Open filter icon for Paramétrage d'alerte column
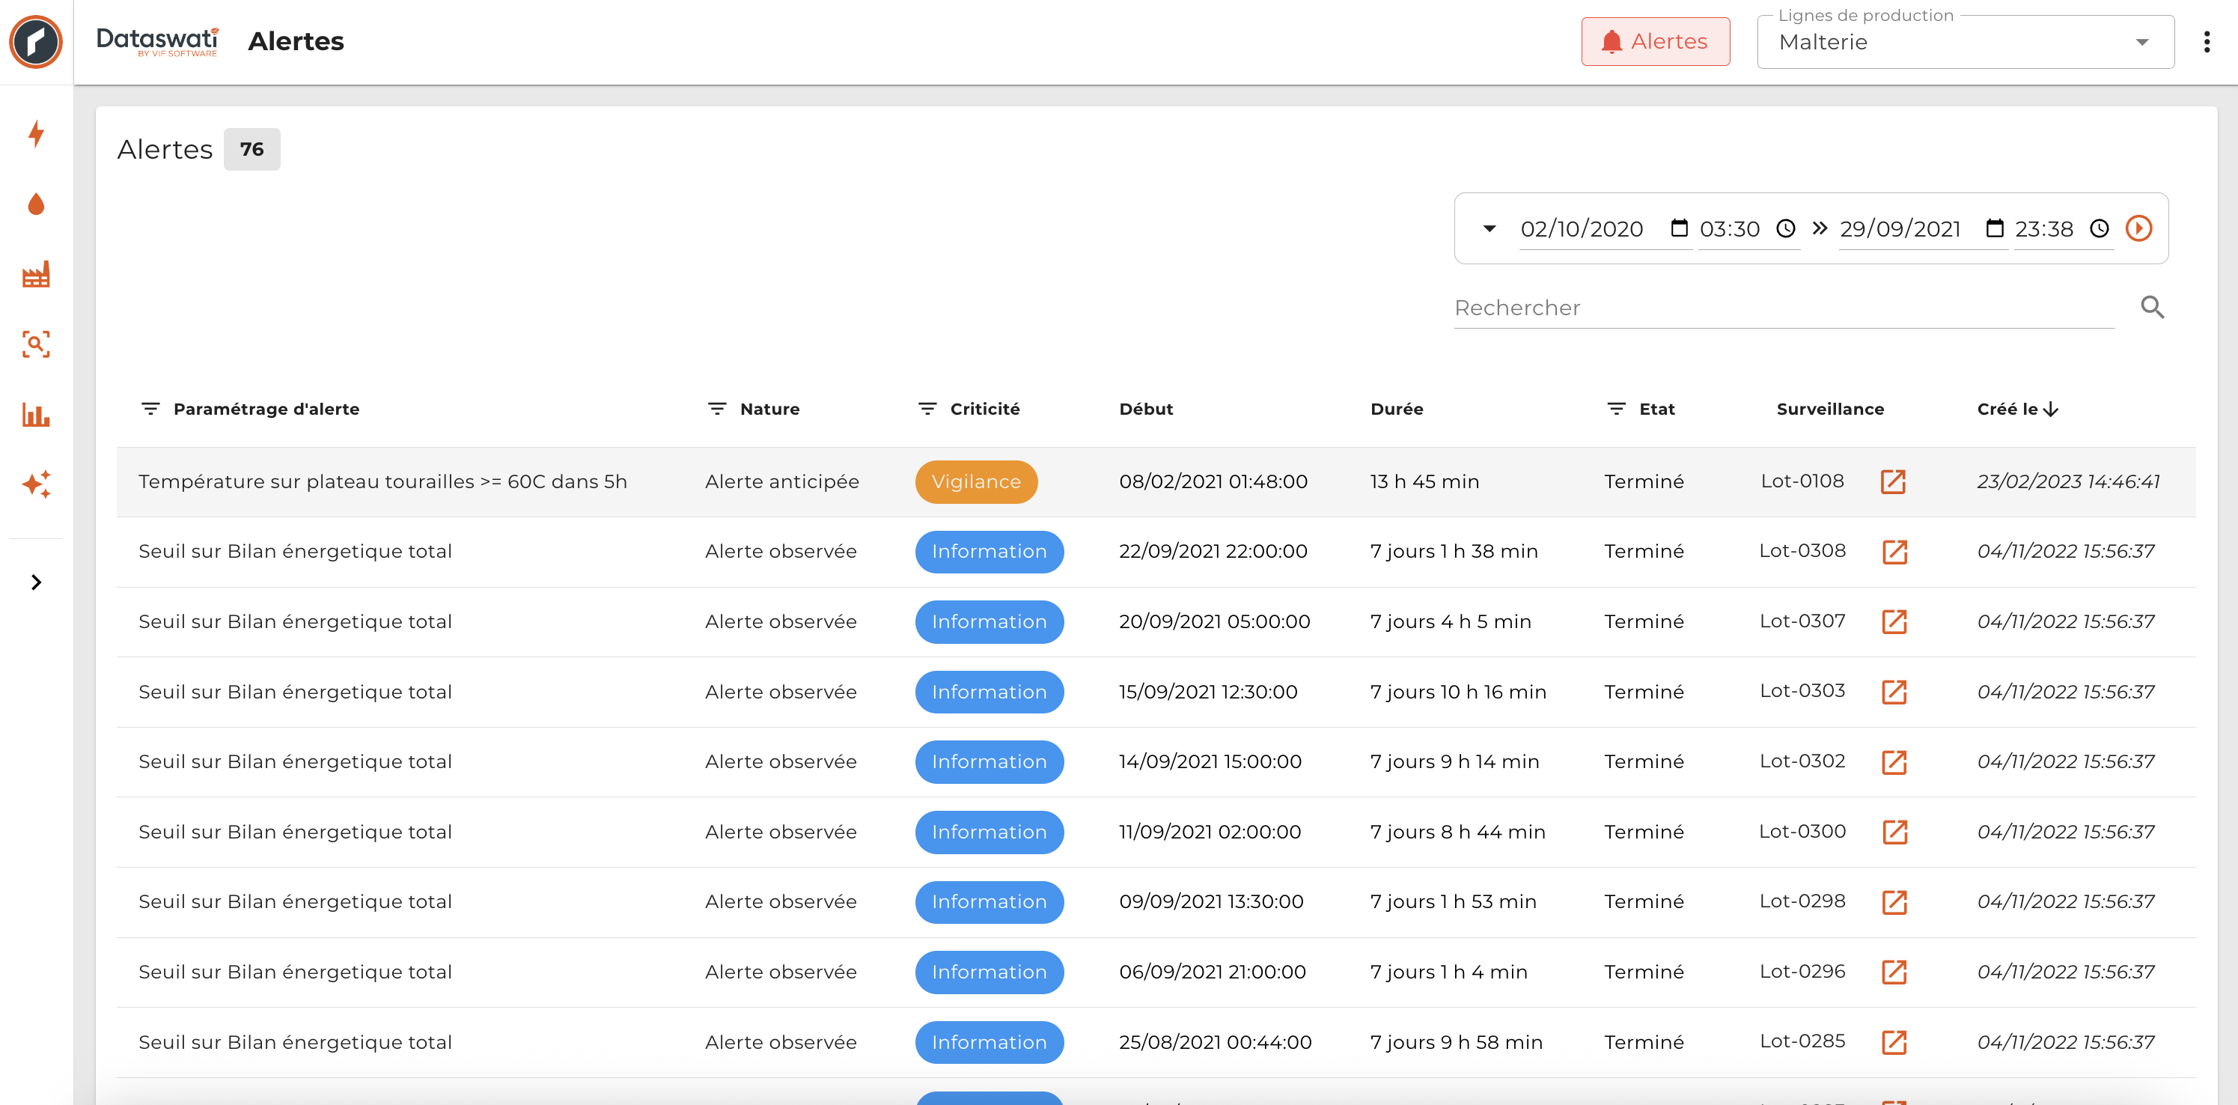 point(150,408)
